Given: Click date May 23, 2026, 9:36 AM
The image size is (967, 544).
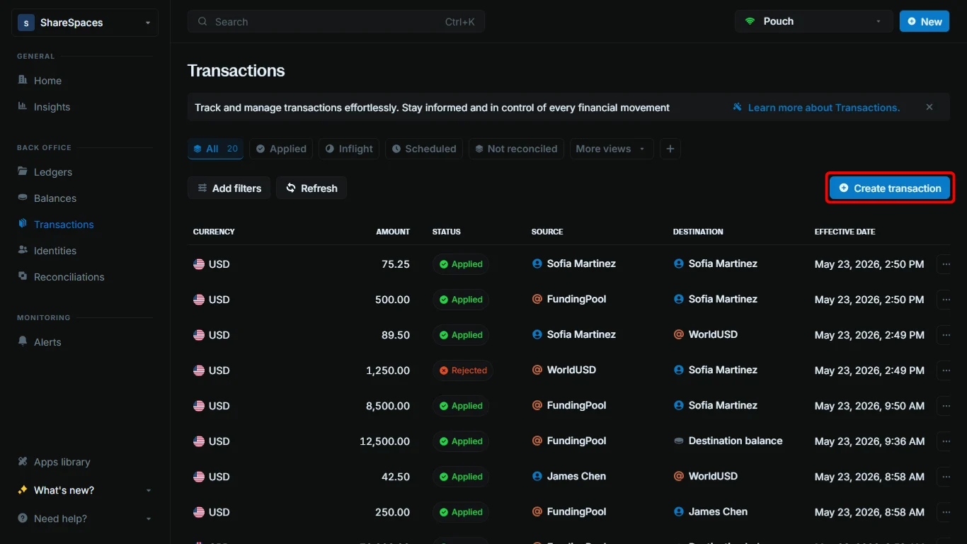Looking at the screenshot, I should 869,441.
